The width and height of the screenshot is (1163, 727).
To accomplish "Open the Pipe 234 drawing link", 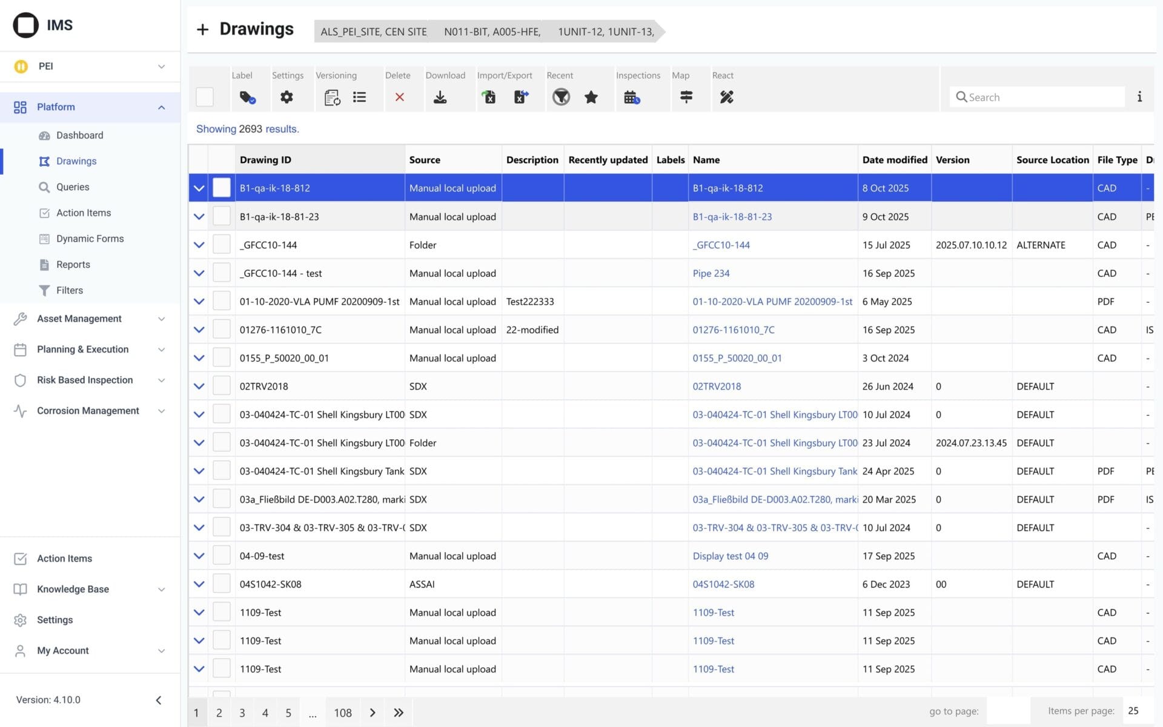I will click(x=711, y=273).
